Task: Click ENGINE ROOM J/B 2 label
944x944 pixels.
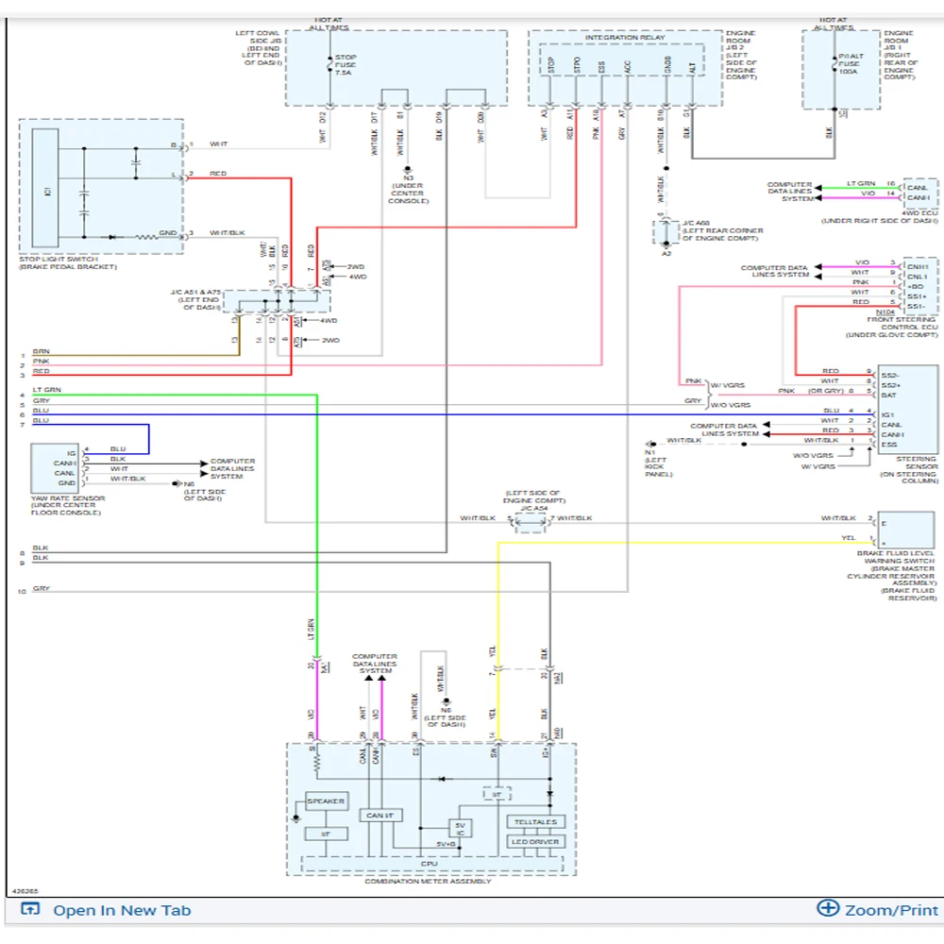Action: 741,55
